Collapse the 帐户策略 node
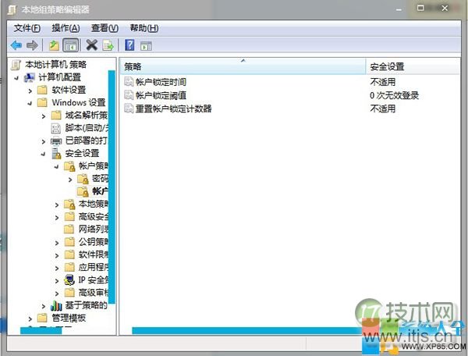The image size is (468, 356). [57, 166]
